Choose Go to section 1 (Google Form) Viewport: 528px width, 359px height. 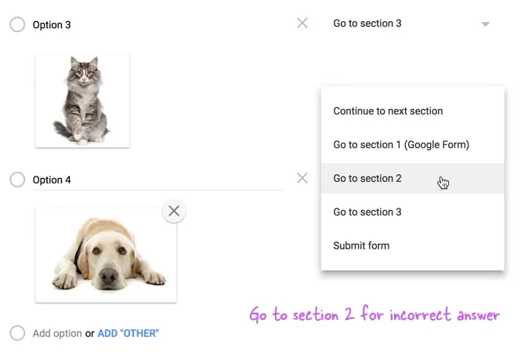click(x=401, y=145)
